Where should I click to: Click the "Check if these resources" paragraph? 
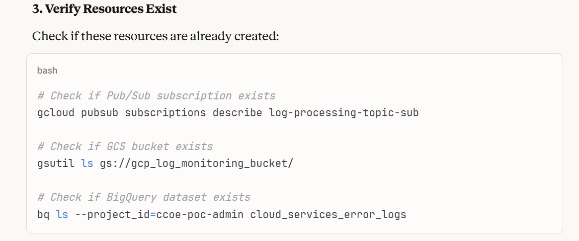[155, 36]
